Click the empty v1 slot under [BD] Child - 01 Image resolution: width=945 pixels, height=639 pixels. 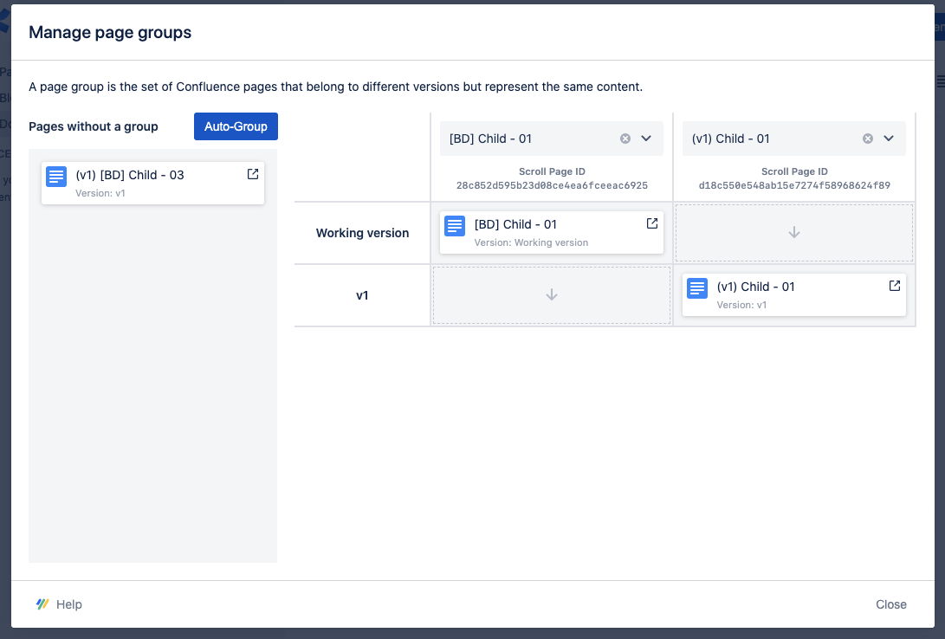[552, 295]
